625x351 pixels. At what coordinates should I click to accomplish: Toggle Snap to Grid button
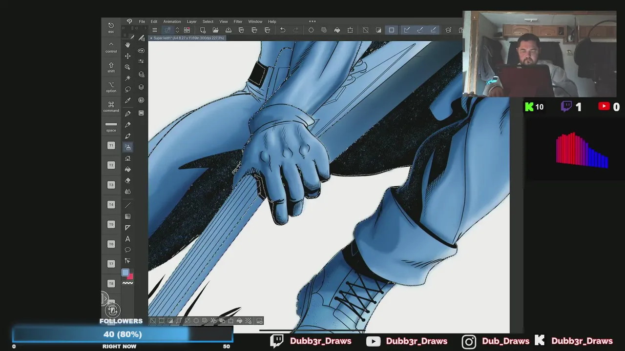(433, 30)
